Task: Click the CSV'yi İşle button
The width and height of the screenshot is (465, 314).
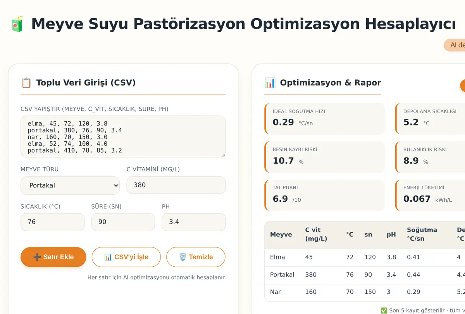Action: [126, 257]
